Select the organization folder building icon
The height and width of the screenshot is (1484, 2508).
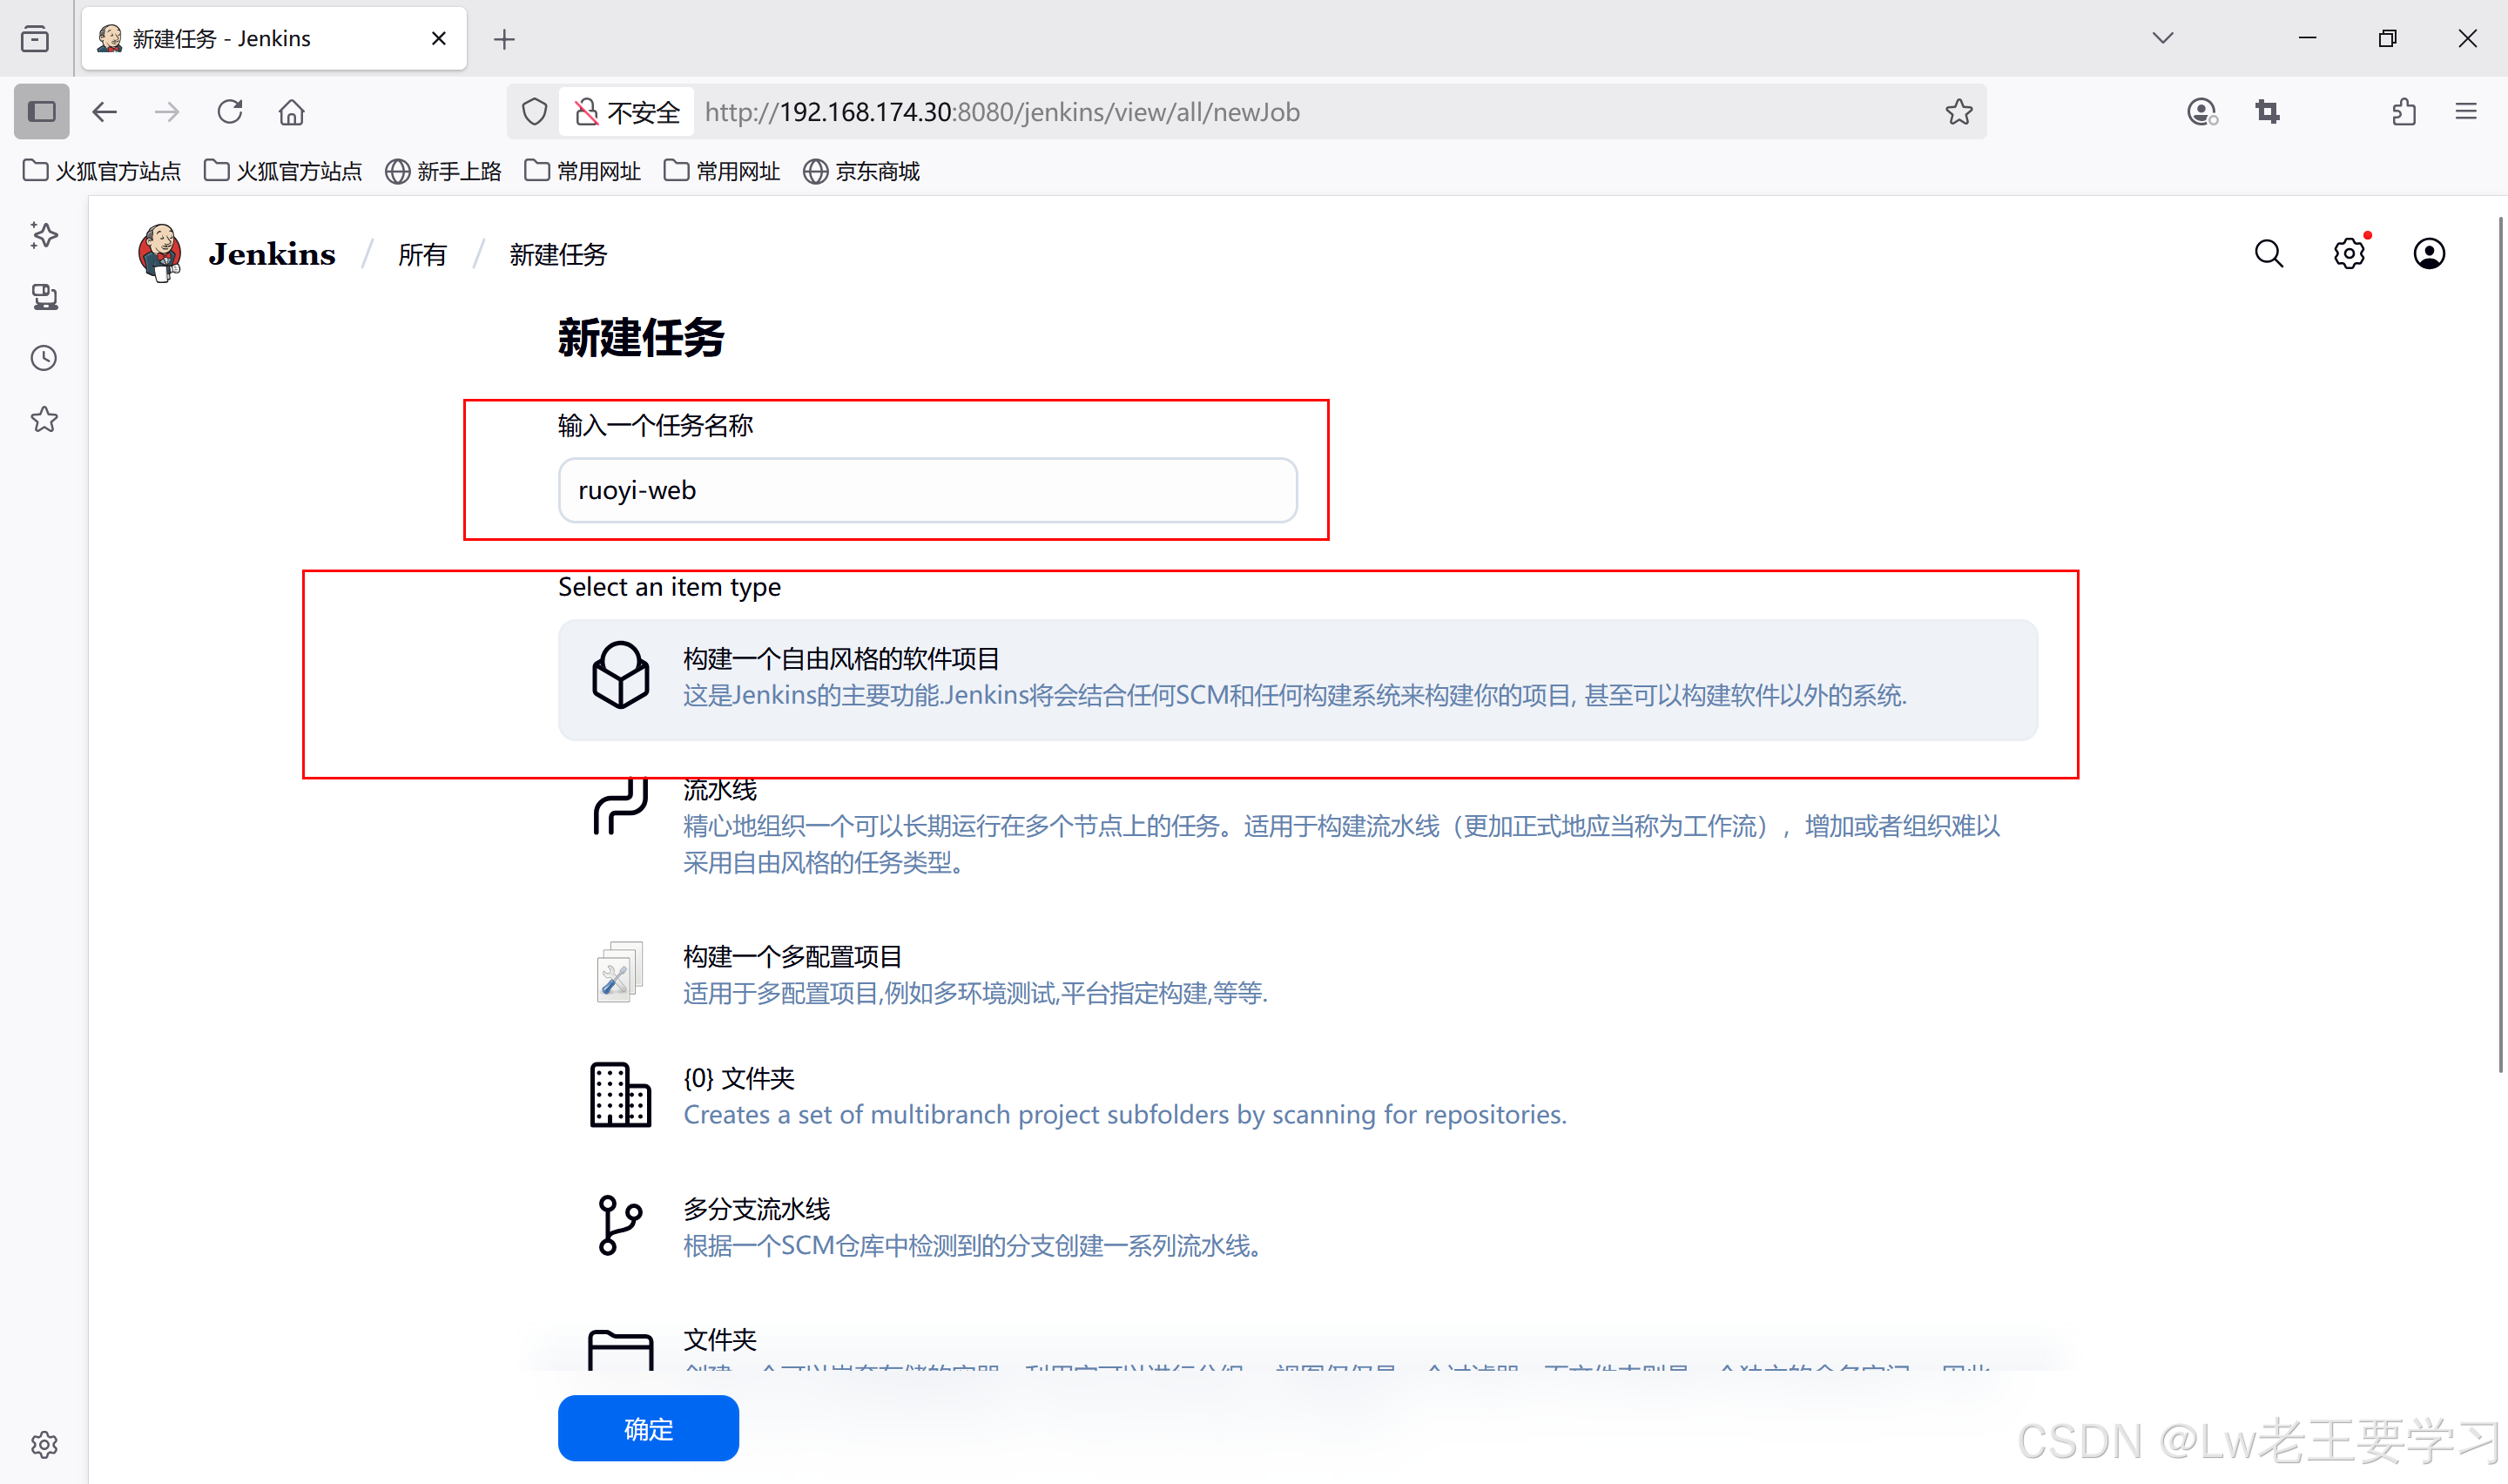pyautogui.click(x=620, y=1095)
